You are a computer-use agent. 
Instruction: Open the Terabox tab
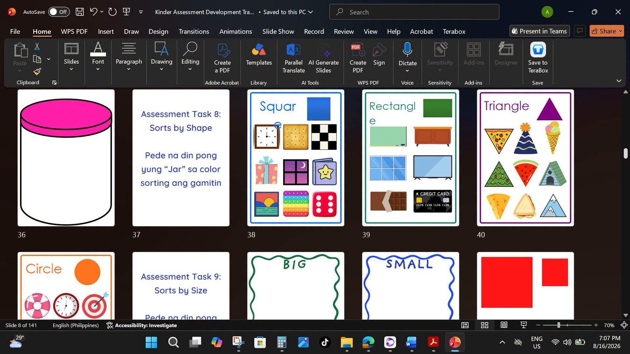point(454,31)
